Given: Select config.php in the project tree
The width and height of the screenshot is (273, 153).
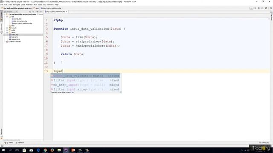Looking at the screenshot, I should (x=17, y=19).
